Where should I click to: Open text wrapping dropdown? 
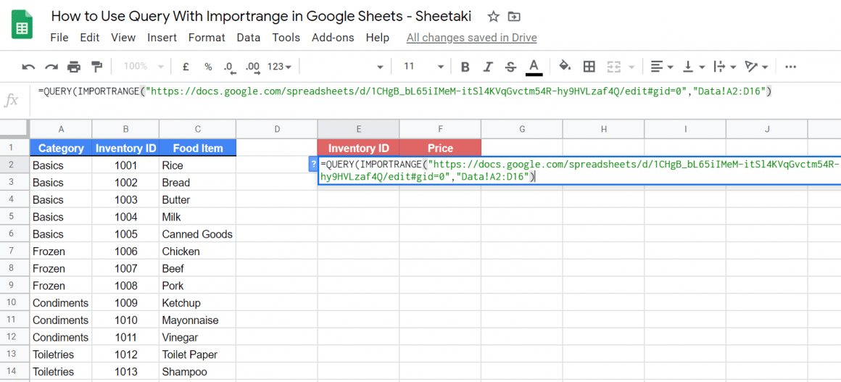724,67
